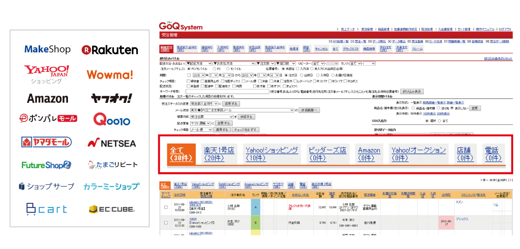Click the Wowma! logo
Image resolution: width=520 pixels, height=249 pixels.
[x=110, y=74]
